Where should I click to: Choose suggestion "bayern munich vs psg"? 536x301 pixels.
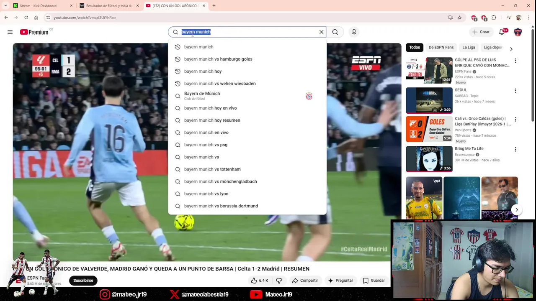click(x=247, y=145)
